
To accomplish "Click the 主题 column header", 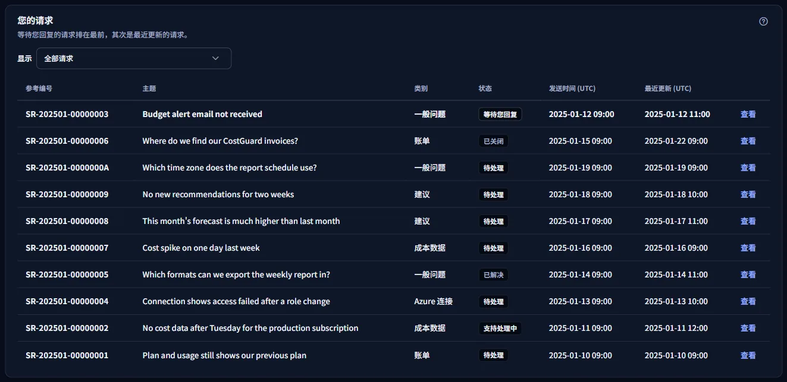I will click(149, 89).
